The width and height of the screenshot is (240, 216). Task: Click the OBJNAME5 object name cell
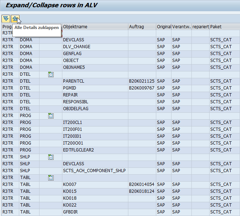pos(95,67)
